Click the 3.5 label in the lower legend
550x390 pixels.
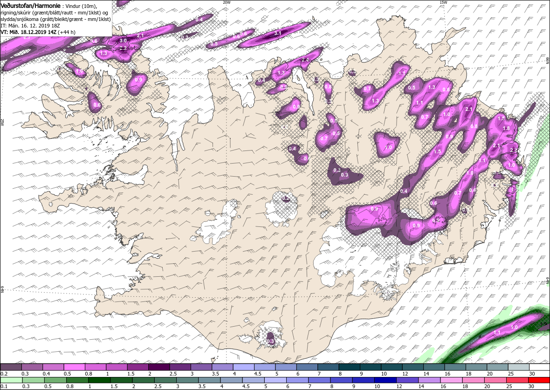point(202,386)
